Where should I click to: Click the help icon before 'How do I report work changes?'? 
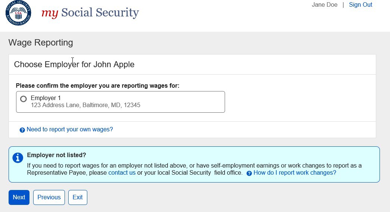point(249,173)
